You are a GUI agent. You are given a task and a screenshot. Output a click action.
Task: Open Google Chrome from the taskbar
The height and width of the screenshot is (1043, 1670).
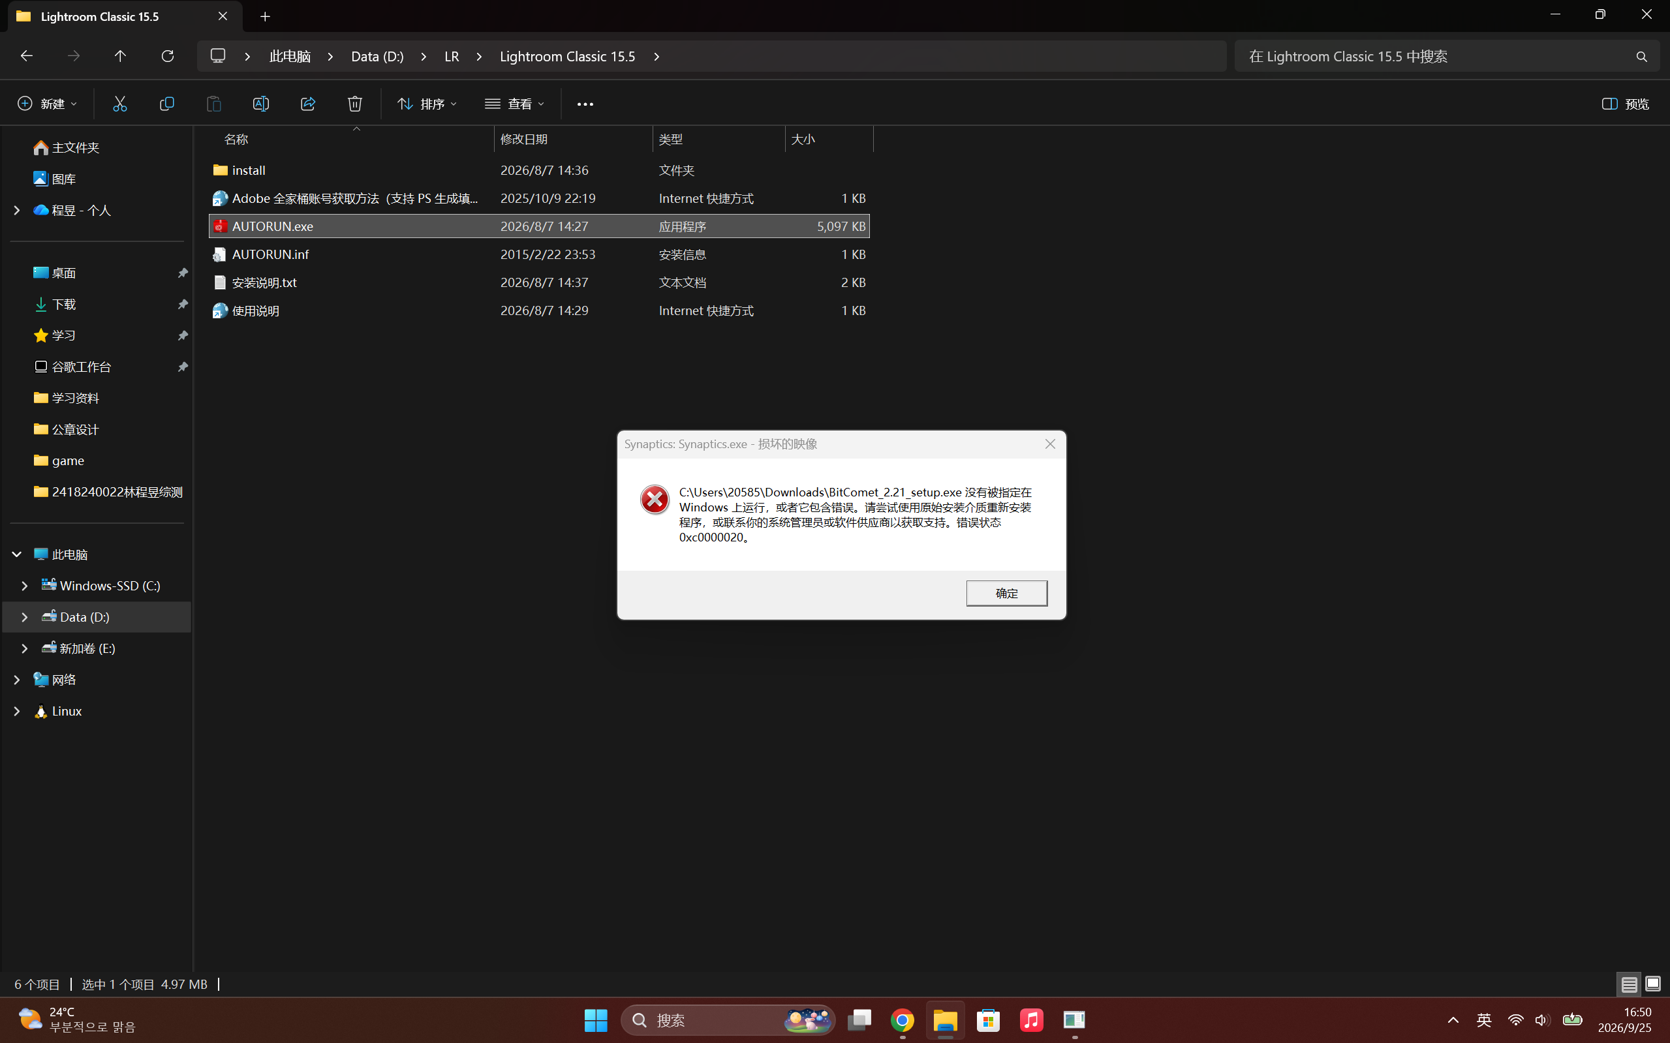click(x=903, y=1020)
